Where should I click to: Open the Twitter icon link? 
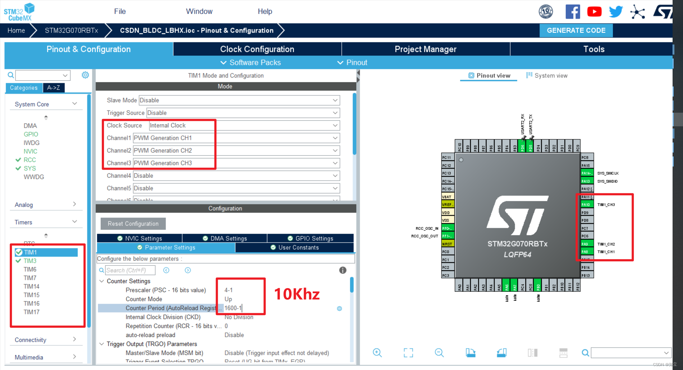point(616,12)
